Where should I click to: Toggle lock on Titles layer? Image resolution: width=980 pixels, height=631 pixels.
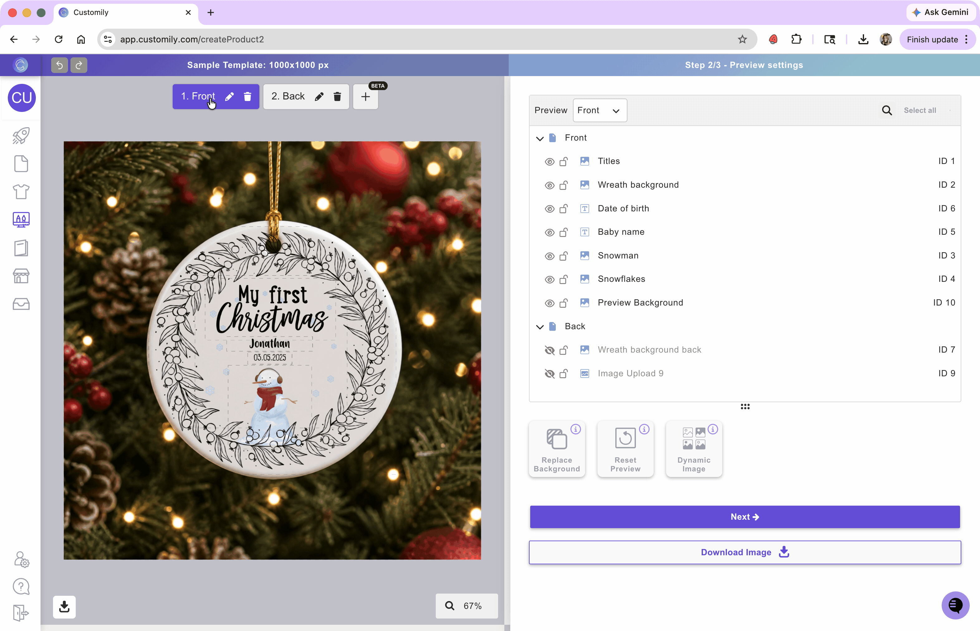click(564, 161)
